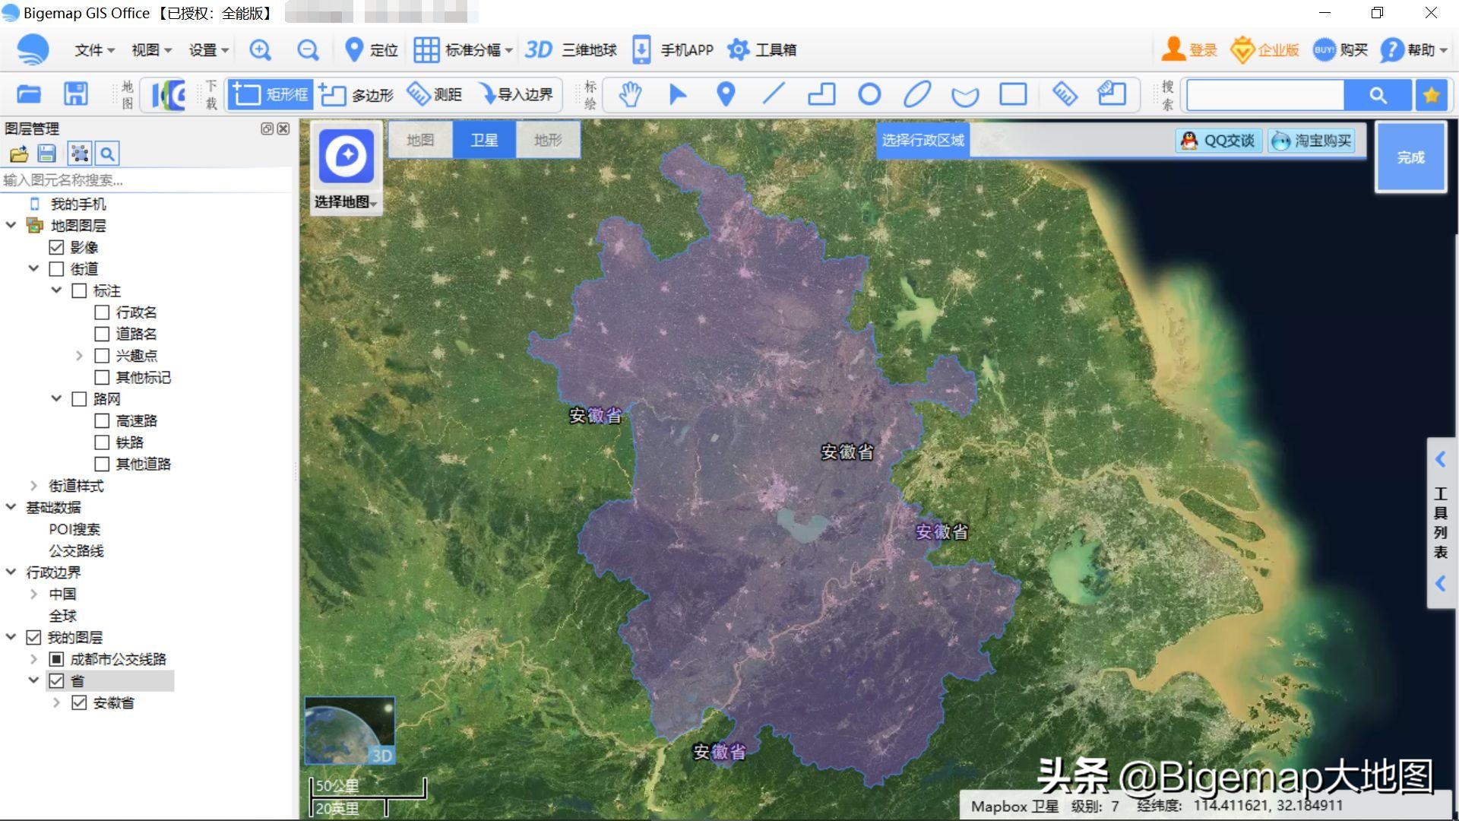Activate the 测距 distance measuring tool
Screen dimensions: 1459x821
click(x=433, y=94)
